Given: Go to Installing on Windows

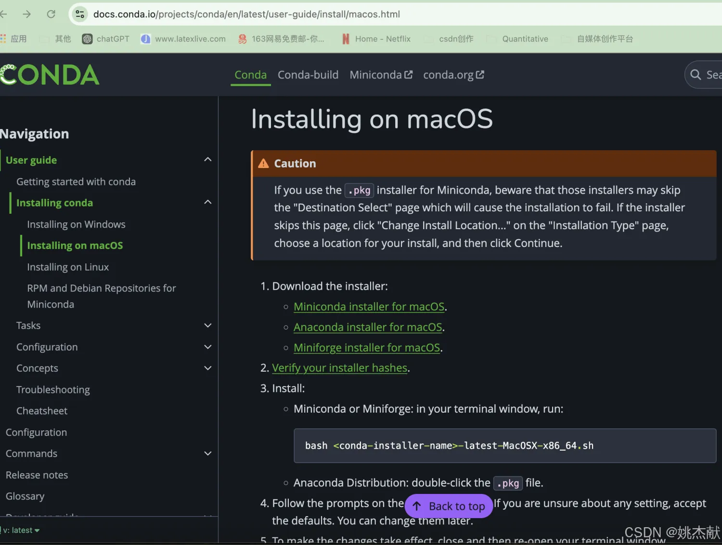Looking at the screenshot, I should (76, 224).
